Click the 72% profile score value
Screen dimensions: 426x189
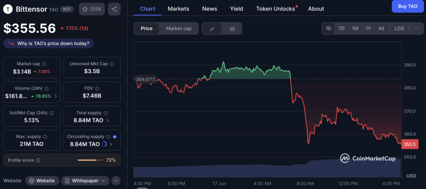111,160
